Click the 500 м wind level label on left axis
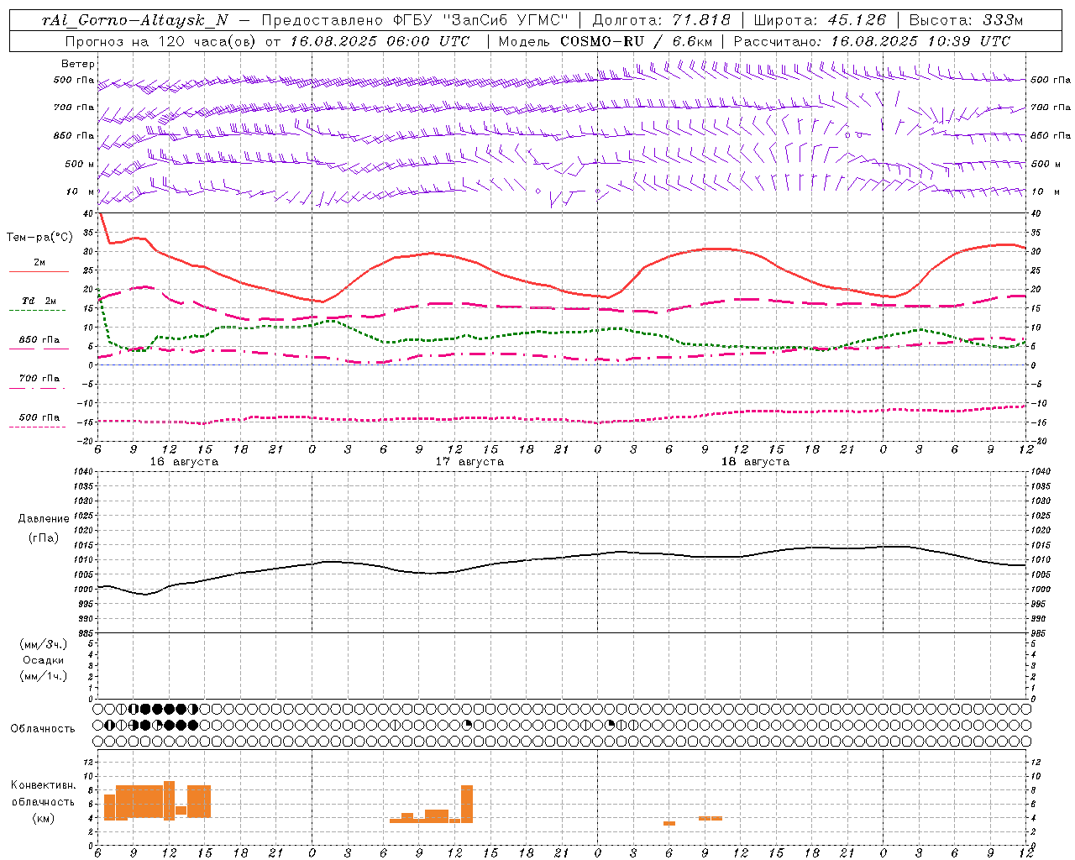Screen dimensions: 1075x860 coord(80,164)
